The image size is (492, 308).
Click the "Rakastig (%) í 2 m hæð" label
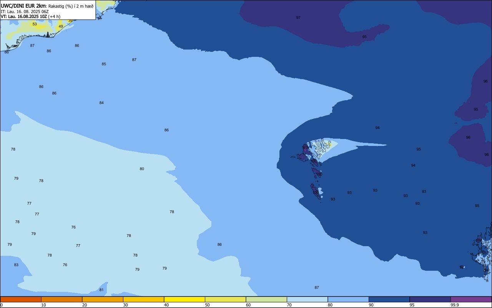coord(71,6)
